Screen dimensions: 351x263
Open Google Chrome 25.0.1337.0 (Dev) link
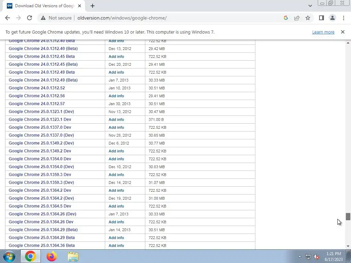pos(41,135)
